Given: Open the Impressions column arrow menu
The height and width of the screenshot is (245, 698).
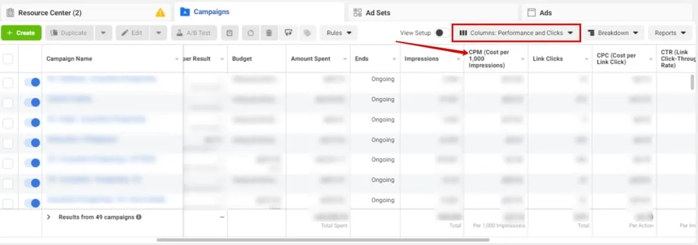Looking at the screenshot, I should (x=458, y=59).
